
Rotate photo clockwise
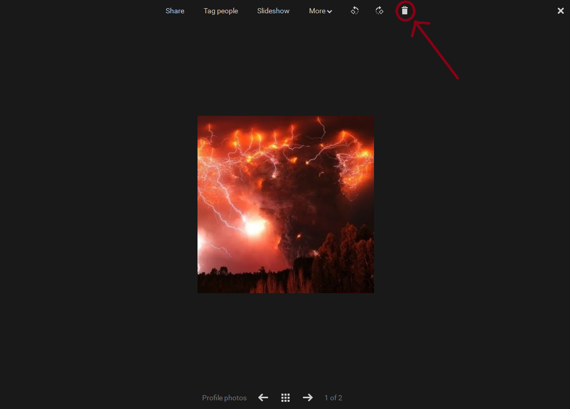(379, 11)
